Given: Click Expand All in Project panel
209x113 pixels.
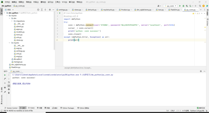Looking at the screenshot, I should pyautogui.click(x=42, y=10).
